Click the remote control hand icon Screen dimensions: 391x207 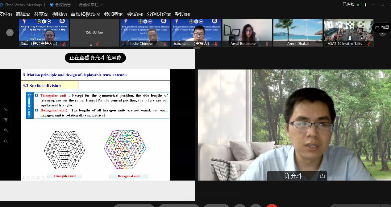6,120
